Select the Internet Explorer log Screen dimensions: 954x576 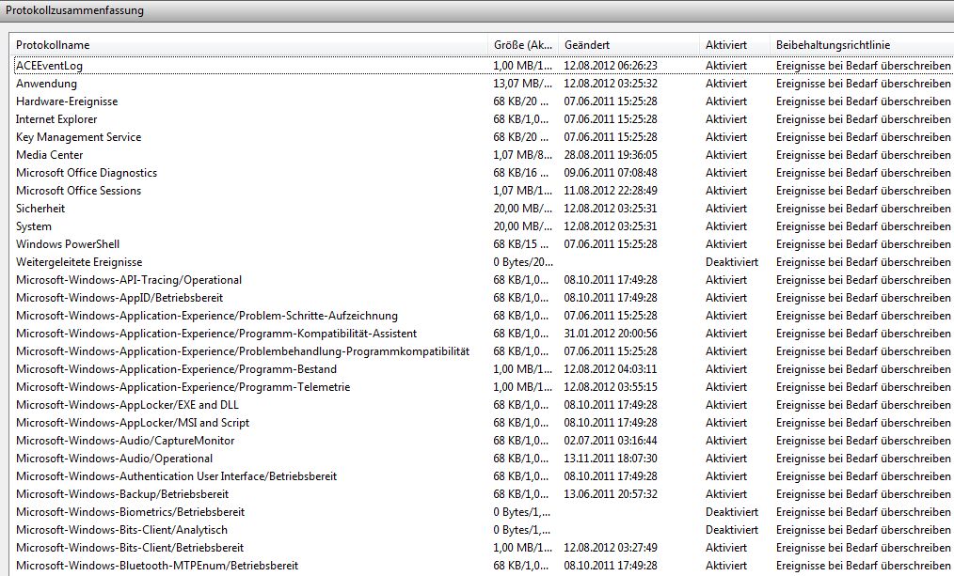pyautogui.click(x=484, y=119)
